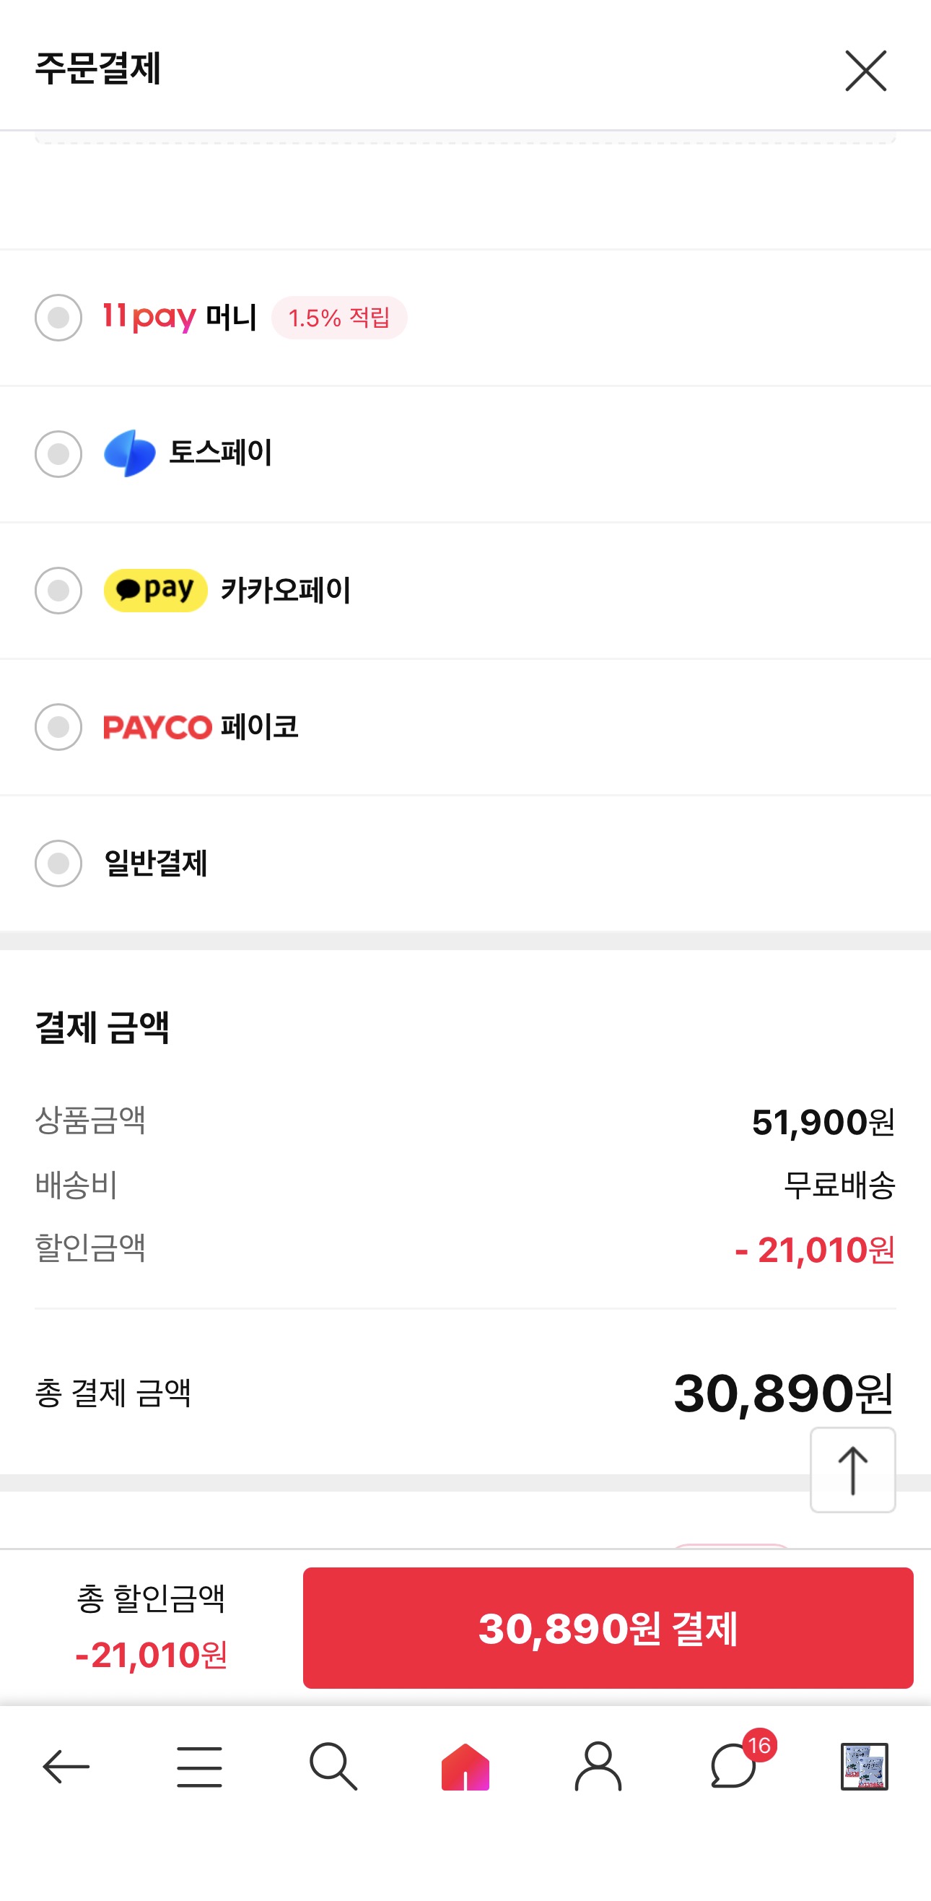Open search from the bottom bar

[333, 1767]
